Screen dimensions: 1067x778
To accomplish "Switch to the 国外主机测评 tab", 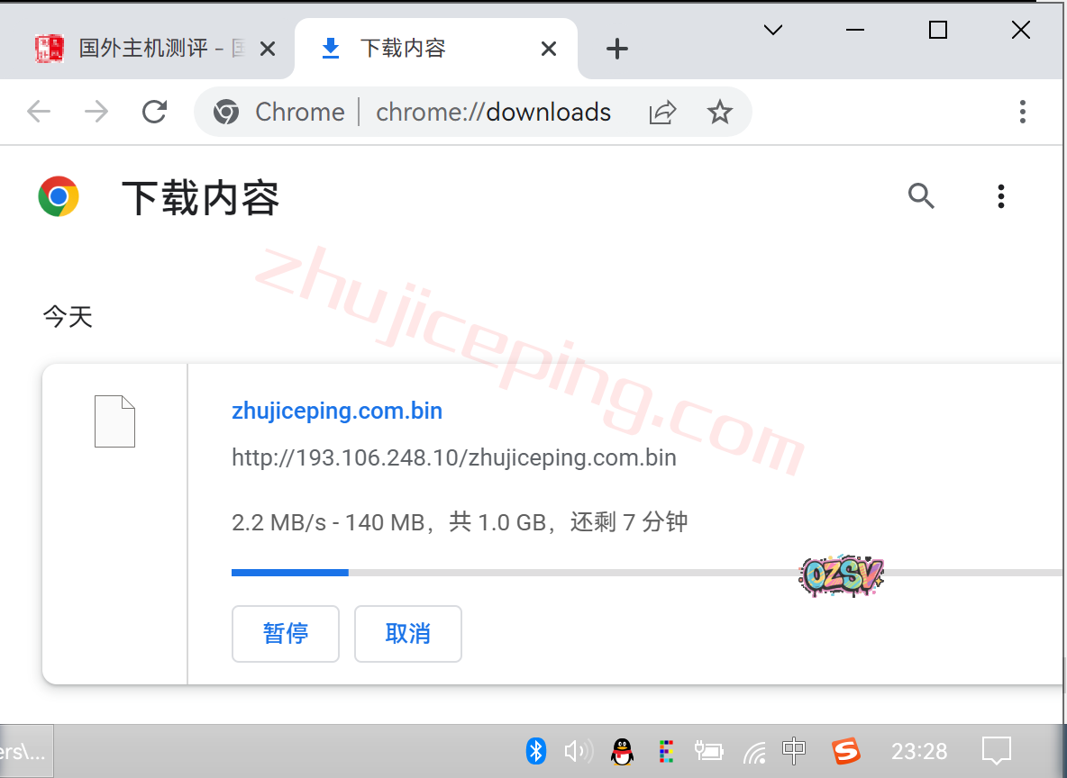I will (144, 49).
